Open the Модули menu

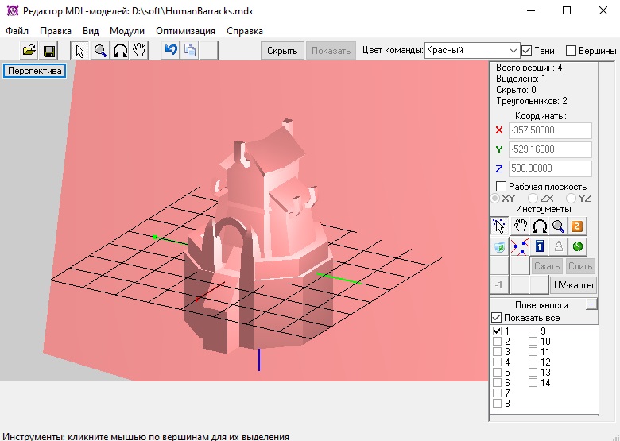[127, 31]
